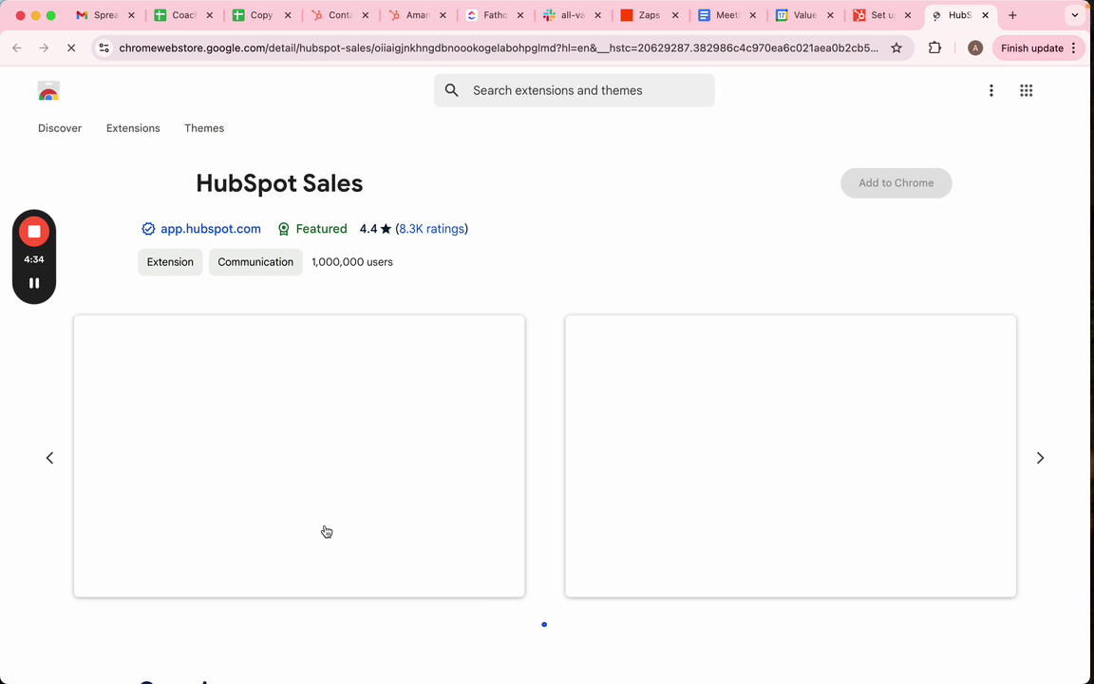Show previous screenshot in carousel
The width and height of the screenshot is (1094, 684).
point(49,458)
